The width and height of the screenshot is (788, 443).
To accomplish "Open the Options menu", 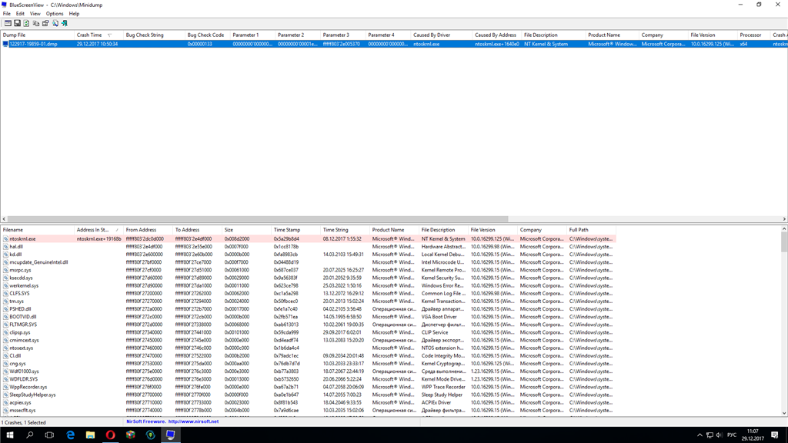I will (x=55, y=14).
